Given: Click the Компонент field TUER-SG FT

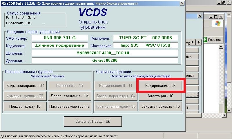Looking at the screenshot, I should point(146,38).
